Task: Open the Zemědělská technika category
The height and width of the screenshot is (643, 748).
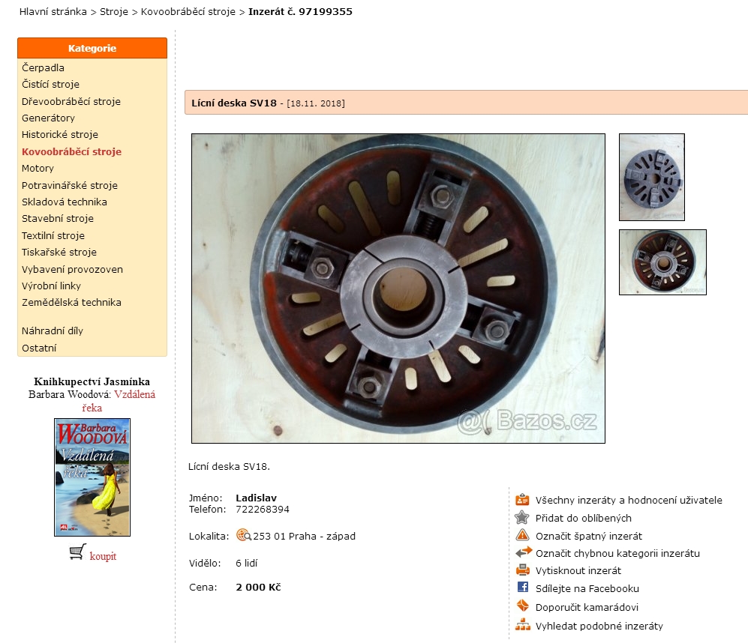Action: pos(71,302)
